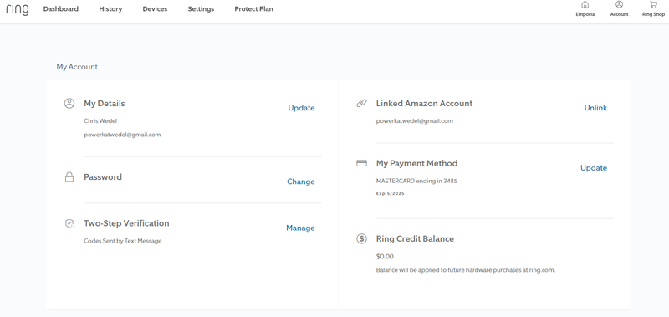669x317 pixels.
Task: Manage Two-Step Verification settings
Action: click(x=300, y=228)
